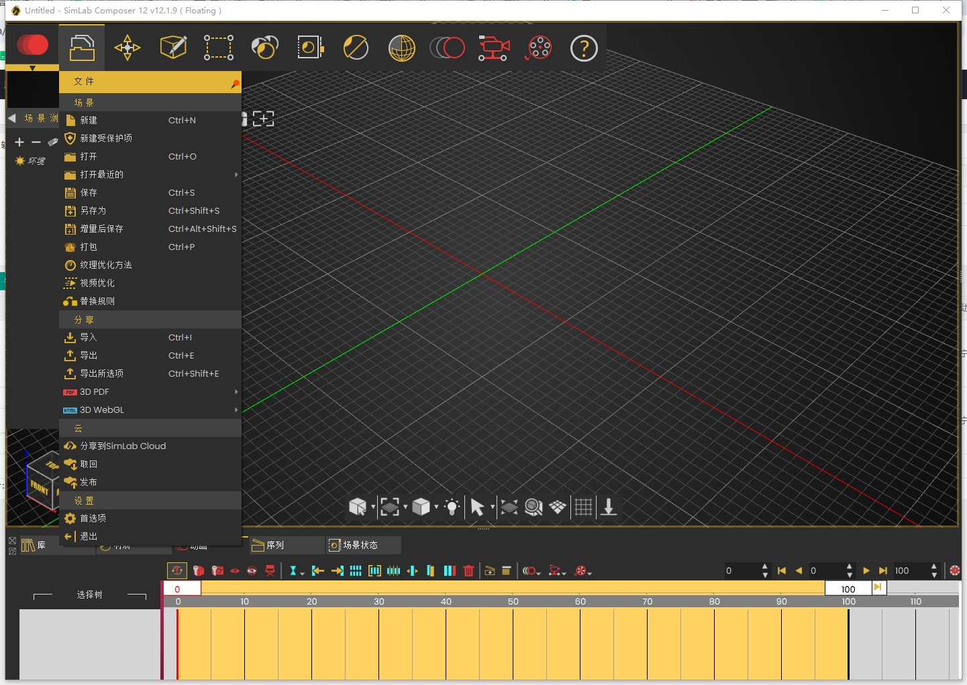Click the globe environment workbench icon
This screenshot has height=685, width=967.
pyautogui.click(x=401, y=48)
